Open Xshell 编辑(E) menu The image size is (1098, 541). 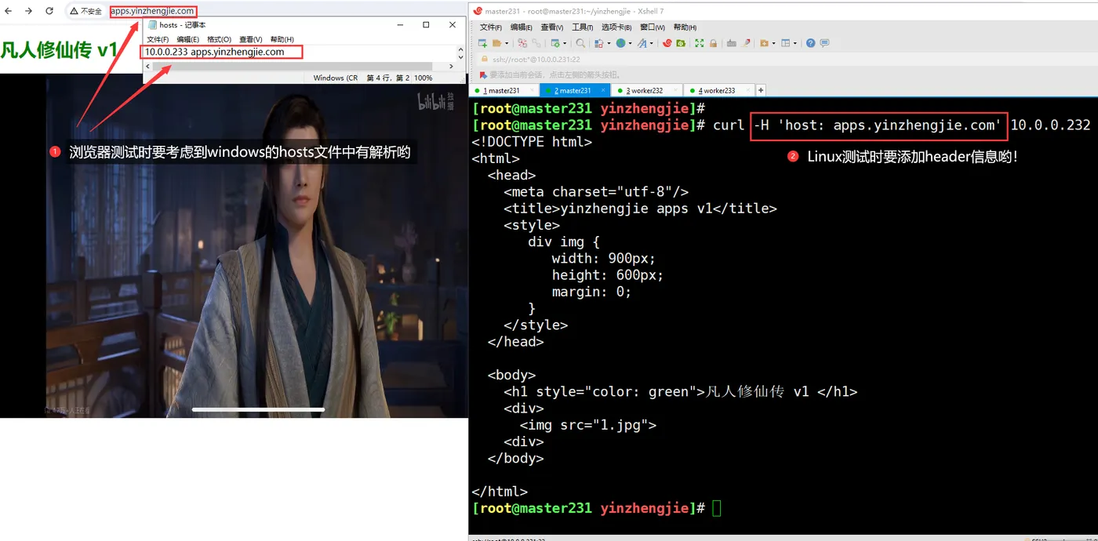[x=521, y=27]
